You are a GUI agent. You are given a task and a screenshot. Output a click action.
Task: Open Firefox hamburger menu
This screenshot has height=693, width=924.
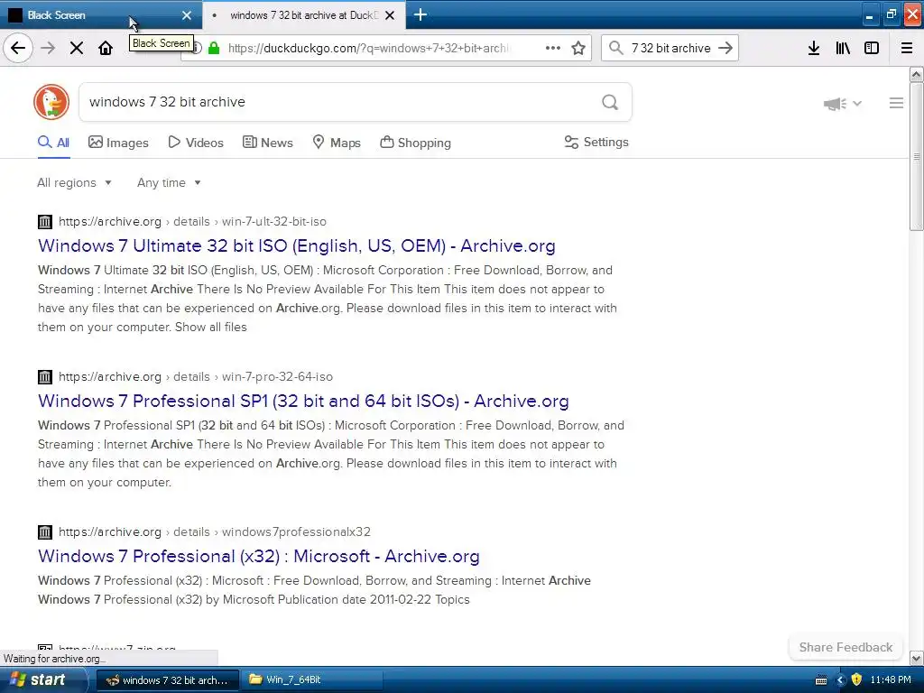[907, 48]
